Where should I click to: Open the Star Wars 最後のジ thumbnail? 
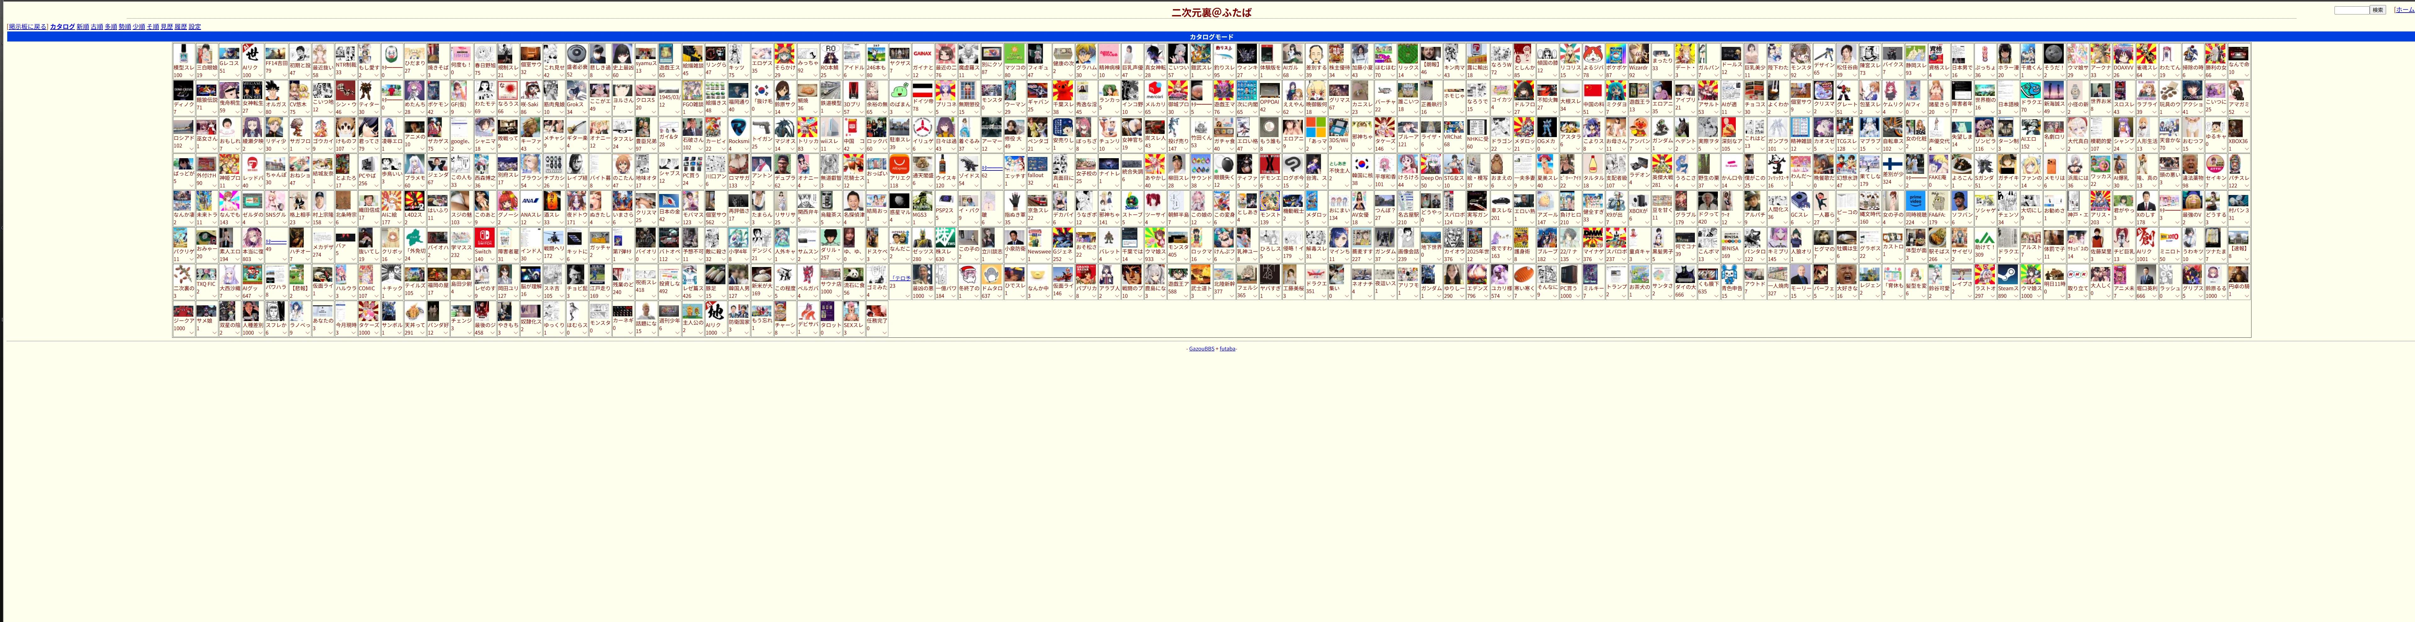pyautogui.click(x=482, y=311)
